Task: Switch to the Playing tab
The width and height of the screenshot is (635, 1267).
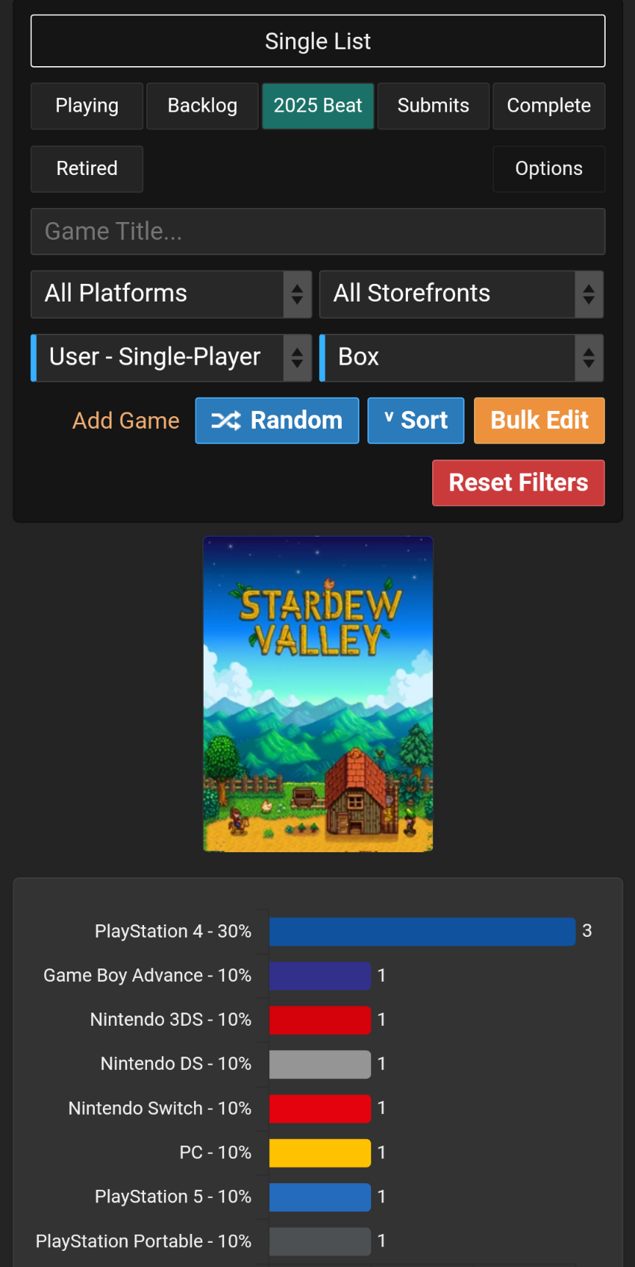Action: [87, 106]
